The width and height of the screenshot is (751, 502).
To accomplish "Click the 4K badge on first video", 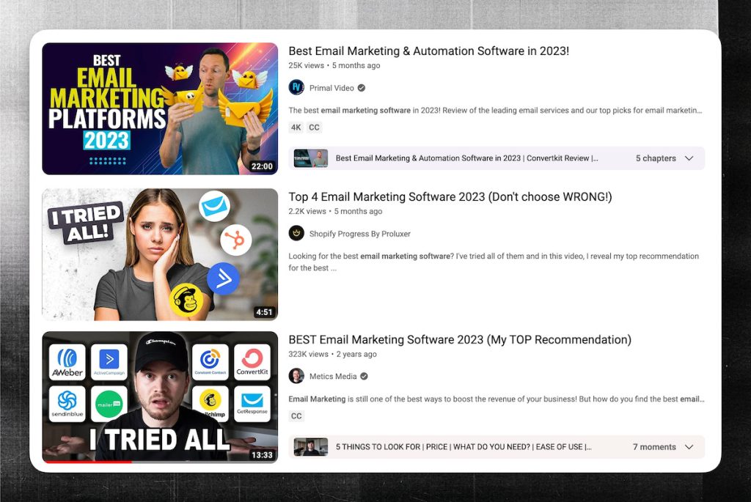I will point(296,128).
